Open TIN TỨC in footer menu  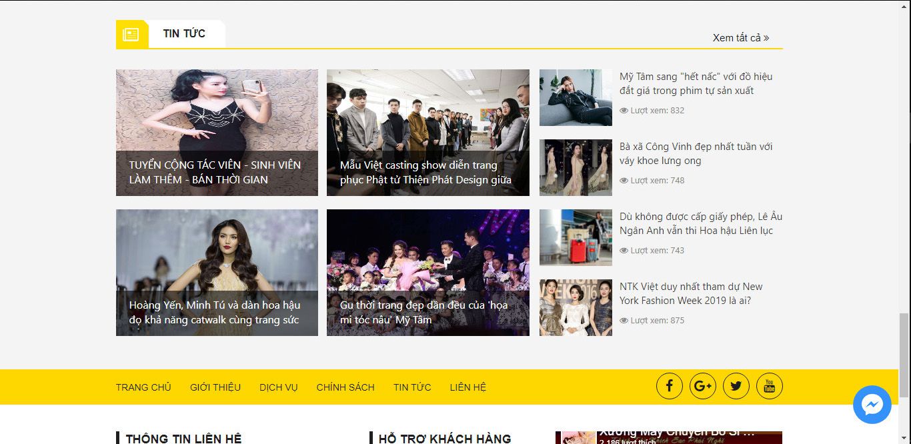[412, 387]
